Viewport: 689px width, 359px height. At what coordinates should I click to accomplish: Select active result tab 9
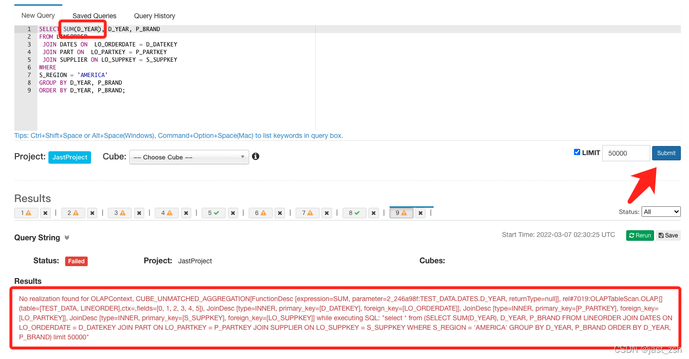(402, 213)
